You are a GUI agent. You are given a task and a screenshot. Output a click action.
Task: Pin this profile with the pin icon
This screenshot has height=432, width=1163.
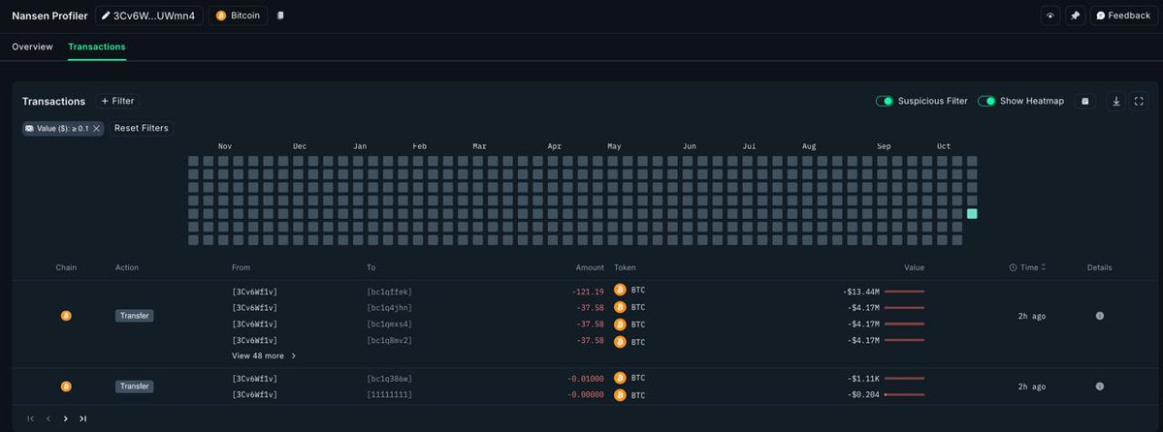(x=1075, y=15)
